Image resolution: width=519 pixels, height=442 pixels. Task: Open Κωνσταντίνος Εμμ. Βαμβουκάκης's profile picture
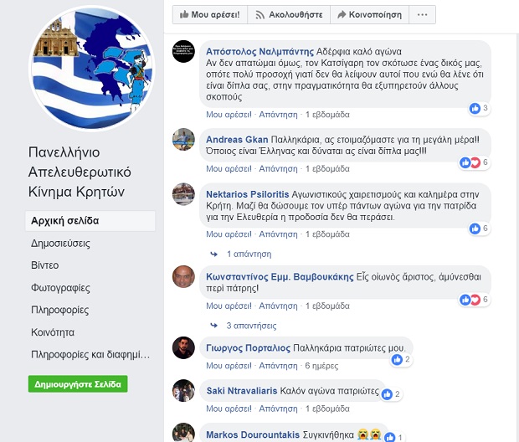(x=183, y=276)
